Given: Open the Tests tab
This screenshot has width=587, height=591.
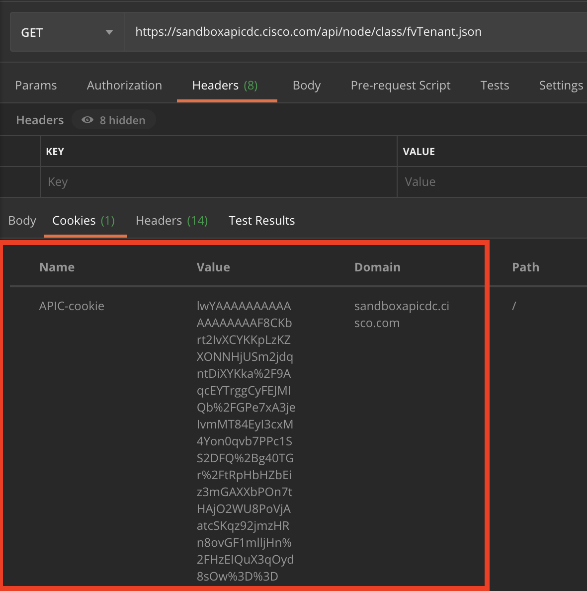Looking at the screenshot, I should click(494, 85).
